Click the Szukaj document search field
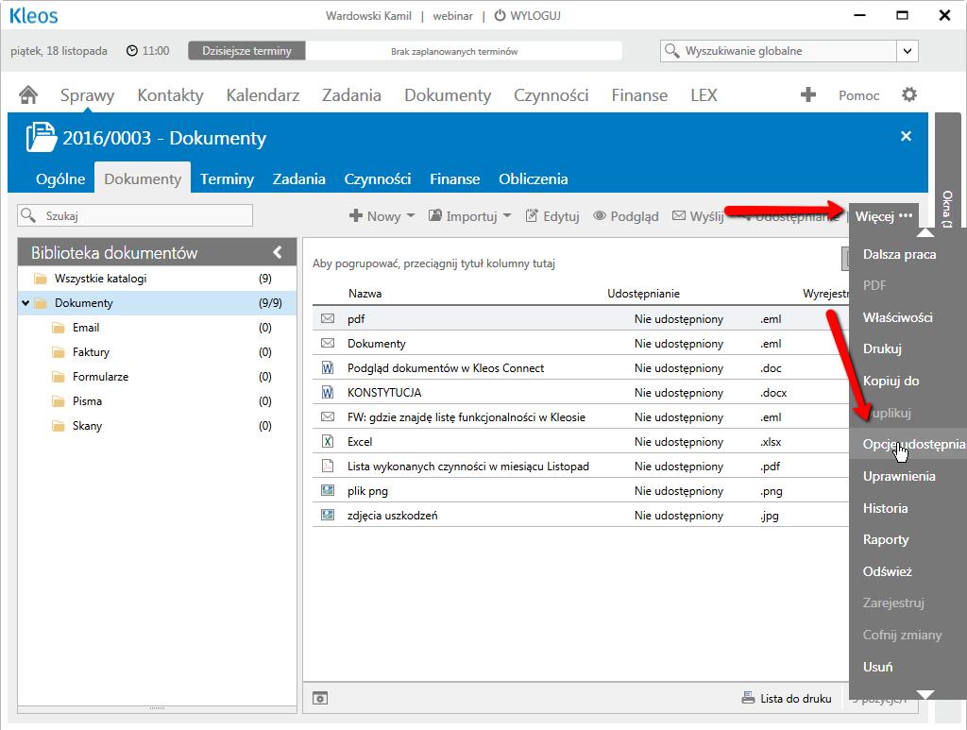Image resolution: width=967 pixels, height=730 pixels. pyautogui.click(x=135, y=216)
